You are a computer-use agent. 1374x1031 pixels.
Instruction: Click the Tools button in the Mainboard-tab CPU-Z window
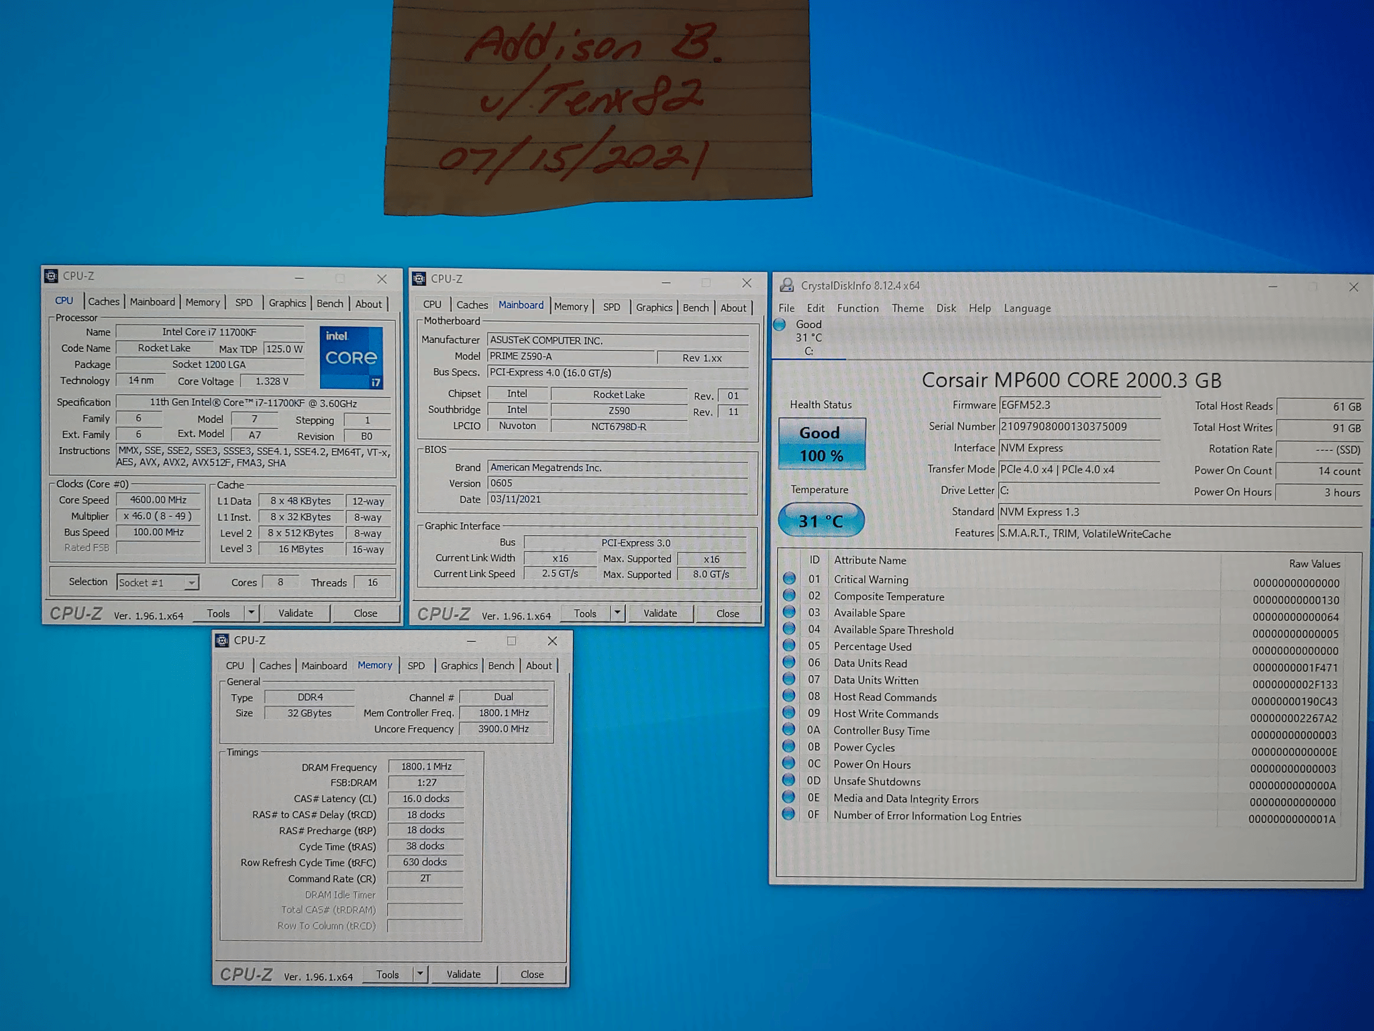(585, 613)
